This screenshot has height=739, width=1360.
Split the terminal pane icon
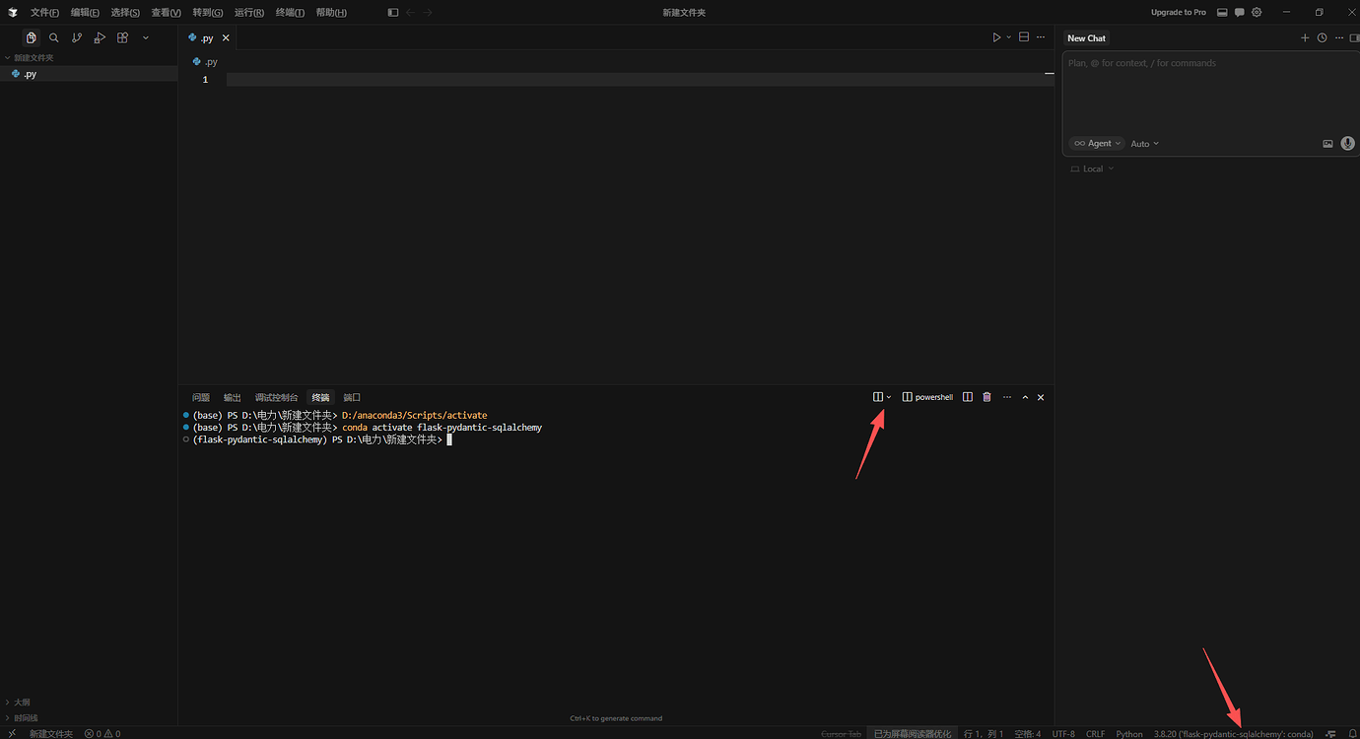(968, 397)
